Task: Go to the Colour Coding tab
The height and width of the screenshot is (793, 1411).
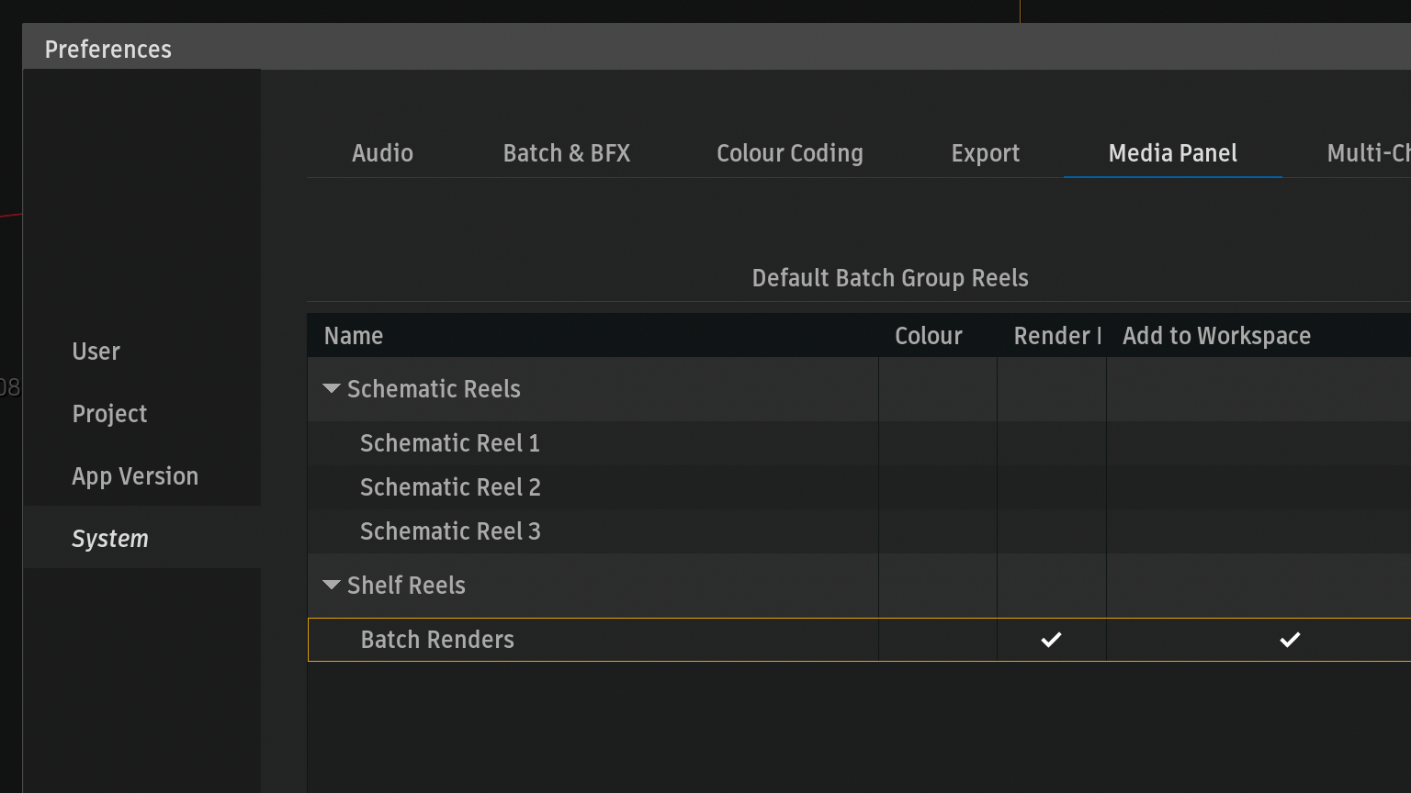Action: pyautogui.click(x=789, y=153)
